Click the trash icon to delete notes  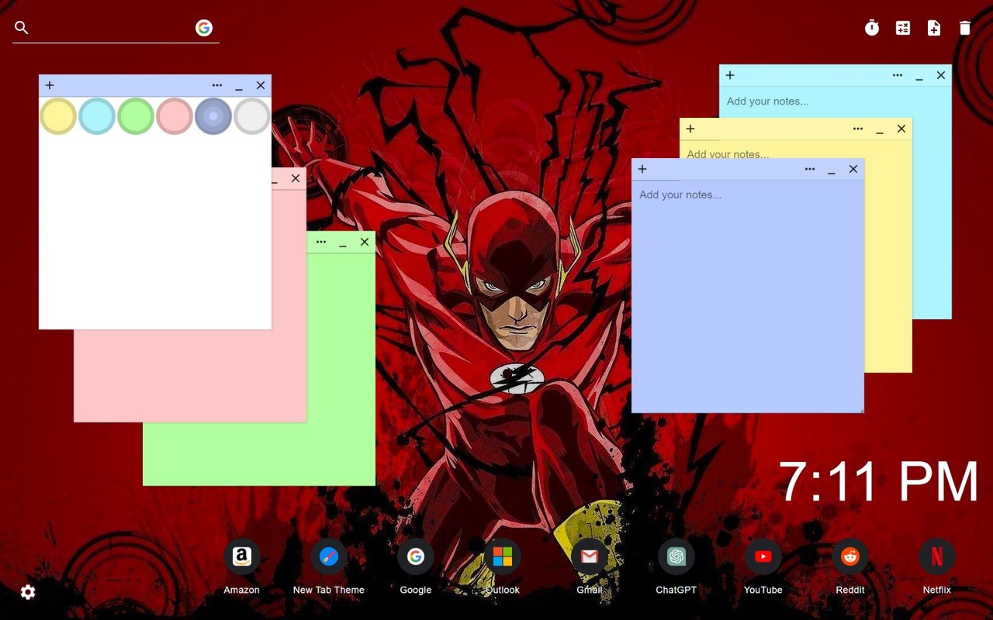coord(965,28)
